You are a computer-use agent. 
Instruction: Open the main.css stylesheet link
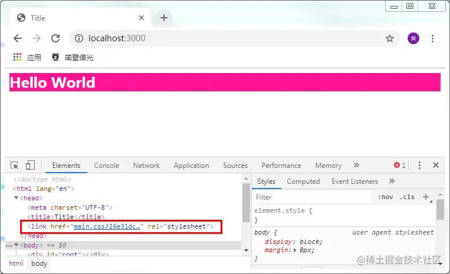tap(107, 226)
